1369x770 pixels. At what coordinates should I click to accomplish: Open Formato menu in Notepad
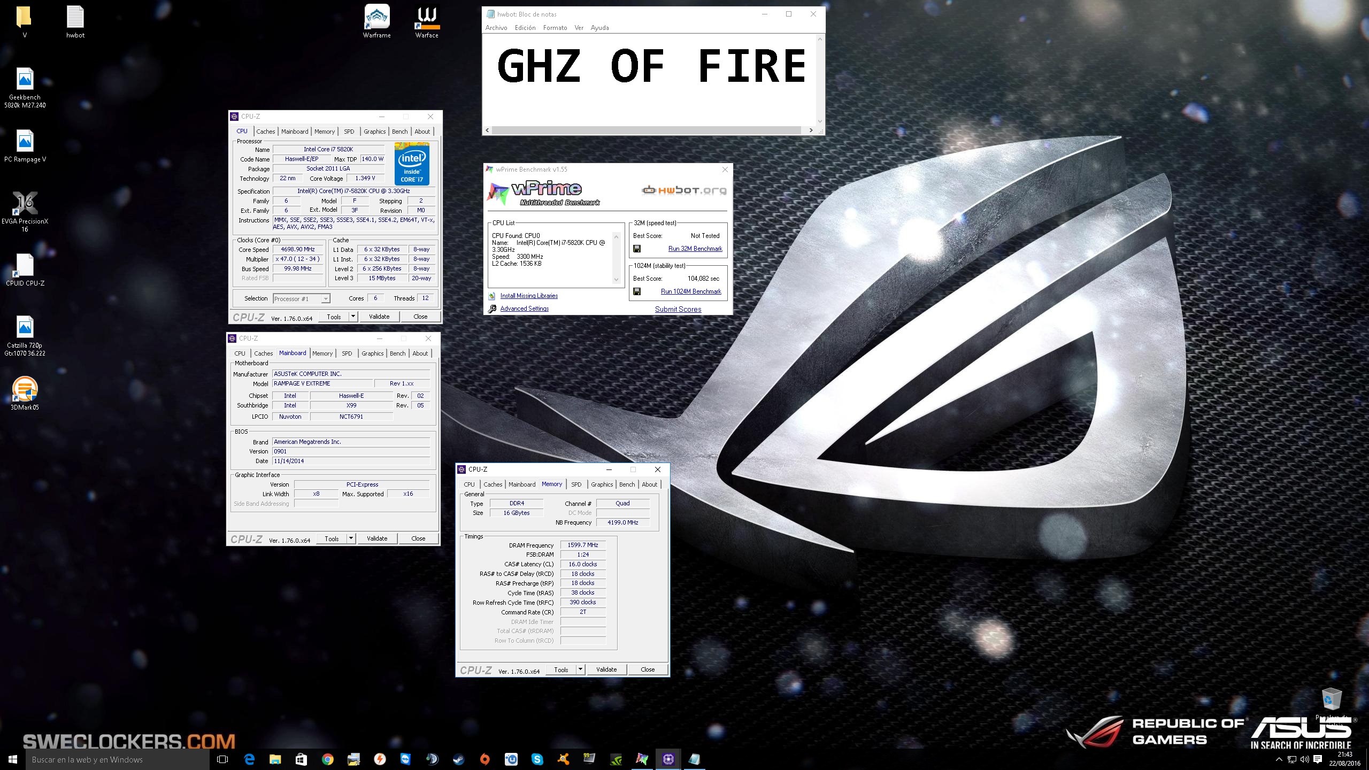coord(555,28)
